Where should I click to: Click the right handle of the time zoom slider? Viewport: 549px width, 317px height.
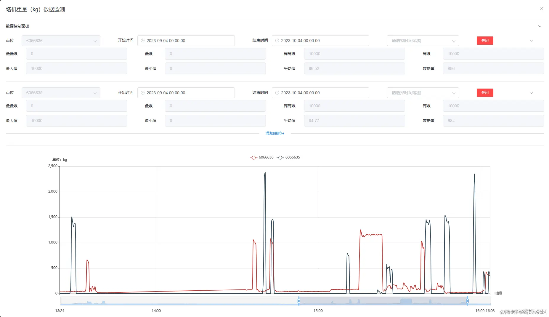pos(467,301)
